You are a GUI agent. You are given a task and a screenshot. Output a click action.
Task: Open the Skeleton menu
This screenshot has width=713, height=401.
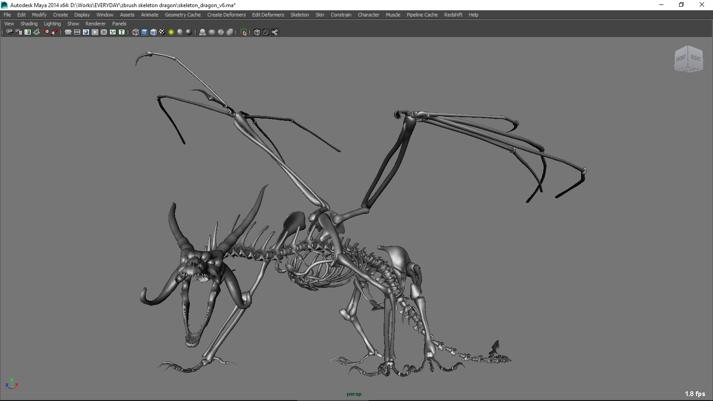coord(299,15)
